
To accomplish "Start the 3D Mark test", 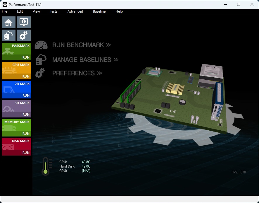I will point(16,109).
